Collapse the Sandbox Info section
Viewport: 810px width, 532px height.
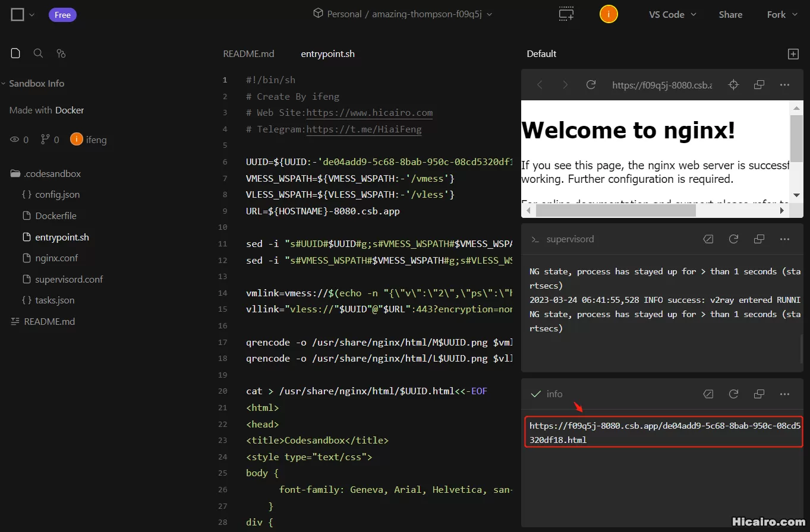[5, 83]
